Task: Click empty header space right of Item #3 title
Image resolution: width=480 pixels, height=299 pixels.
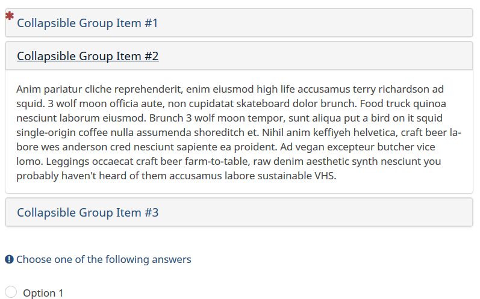Action: 313,213
